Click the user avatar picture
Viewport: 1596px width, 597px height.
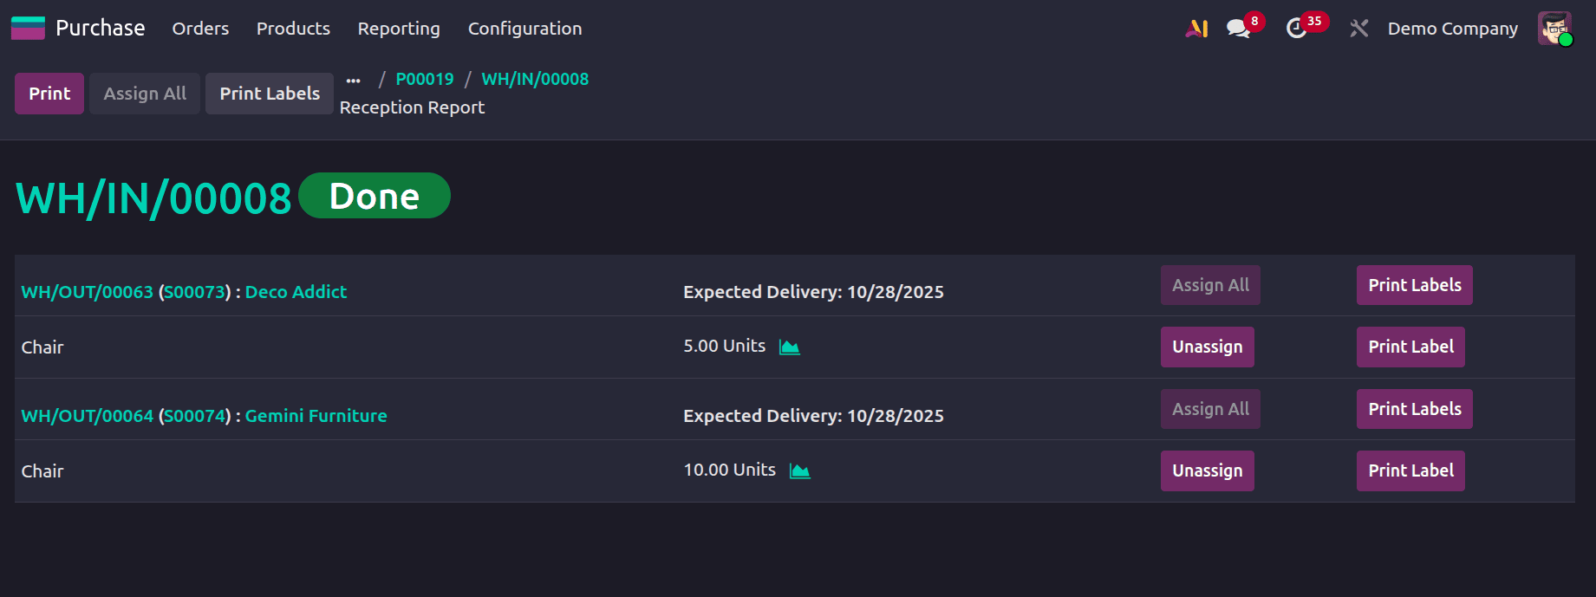coord(1554,28)
